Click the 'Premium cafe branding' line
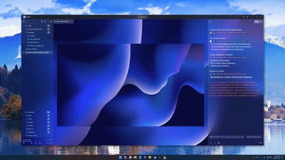The height and width of the screenshot is (160, 285). coord(220,60)
